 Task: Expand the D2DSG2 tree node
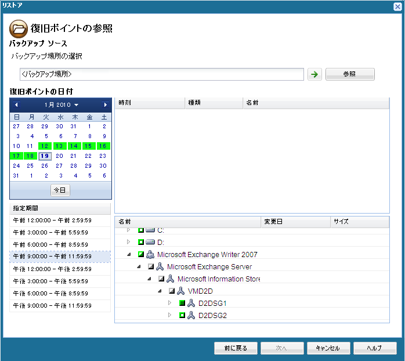tap(170, 315)
